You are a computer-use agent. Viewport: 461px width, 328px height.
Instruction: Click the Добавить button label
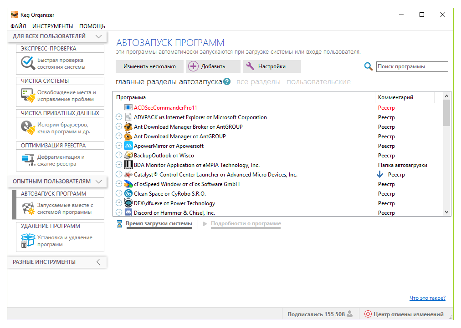click(213, 66)
